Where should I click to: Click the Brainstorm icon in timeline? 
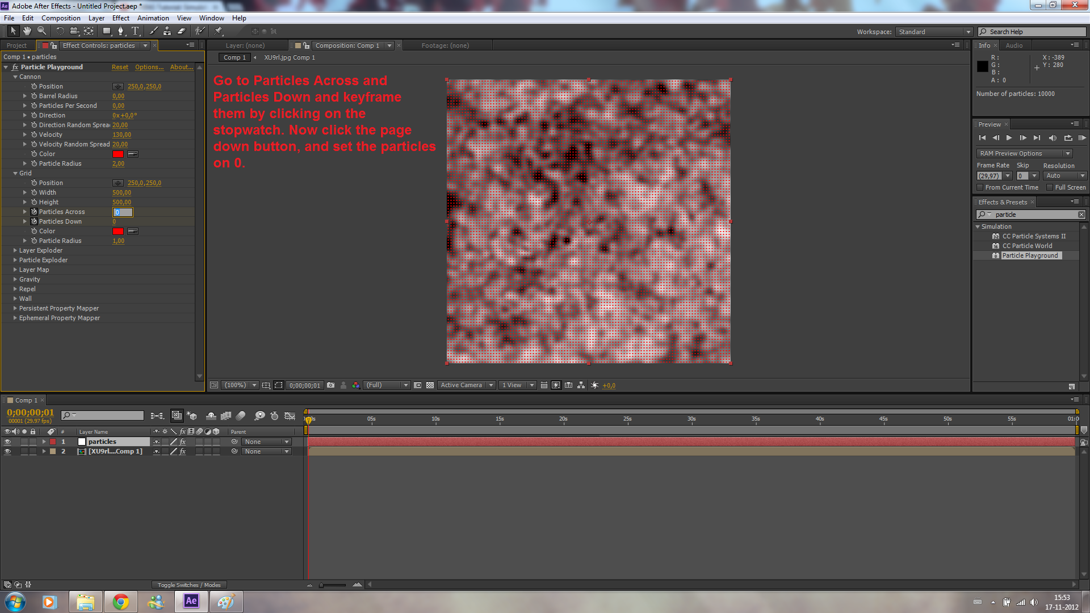point(259,415)
